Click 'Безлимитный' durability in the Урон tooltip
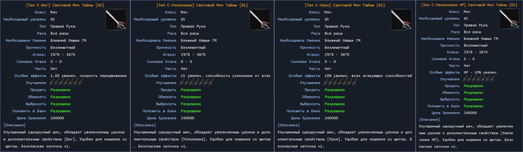The height and width of the screenshot is (152, 523). (337, 47)
